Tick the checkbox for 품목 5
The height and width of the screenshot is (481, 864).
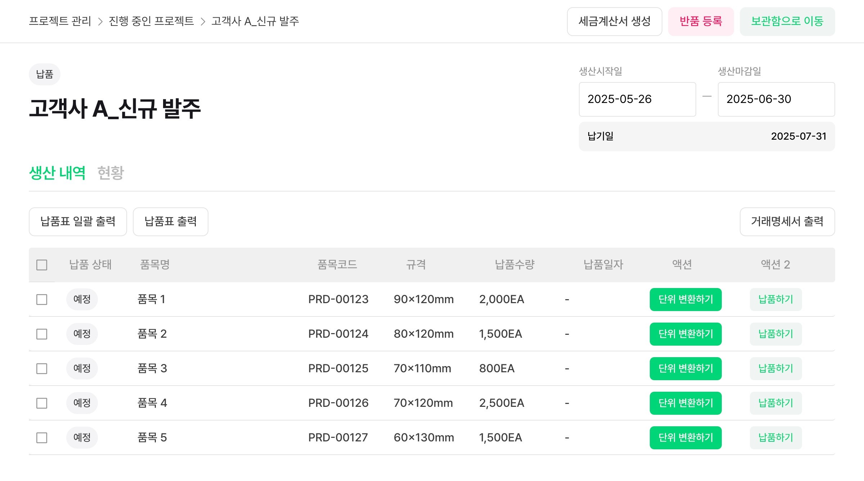42,438
